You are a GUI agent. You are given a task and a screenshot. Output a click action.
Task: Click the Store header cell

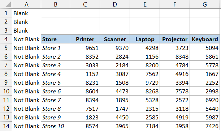pos(55,39)
